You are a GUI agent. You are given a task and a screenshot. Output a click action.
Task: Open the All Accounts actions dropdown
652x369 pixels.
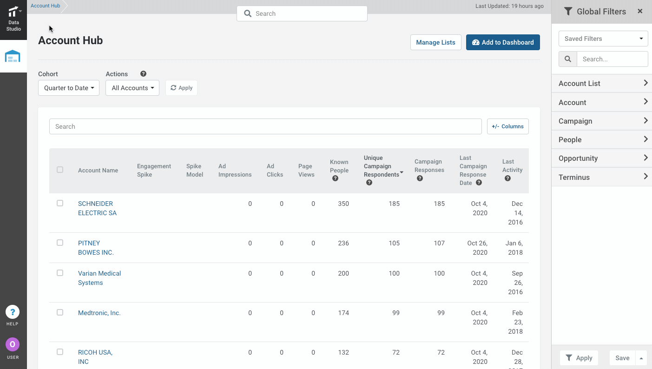click(132, 88)
